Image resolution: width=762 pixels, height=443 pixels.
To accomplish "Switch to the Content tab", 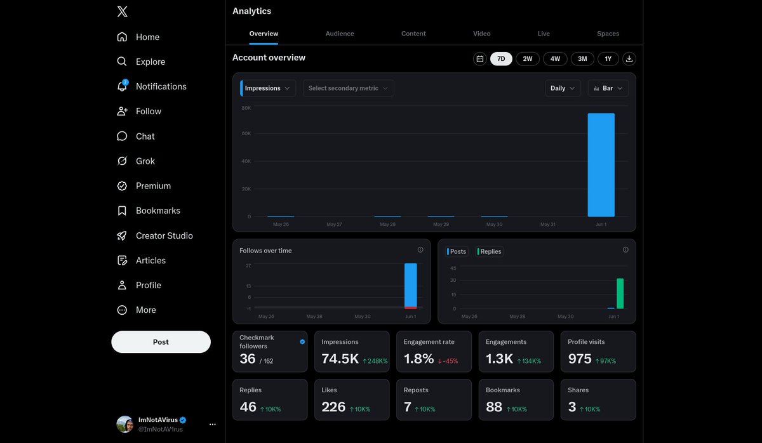I will tap(413, 34).
